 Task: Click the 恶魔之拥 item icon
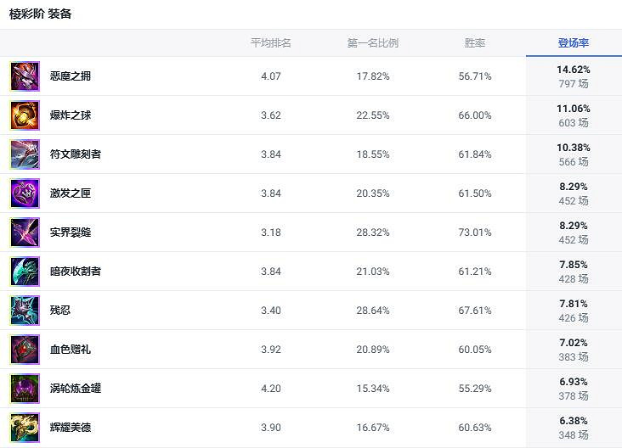point(25,76)
